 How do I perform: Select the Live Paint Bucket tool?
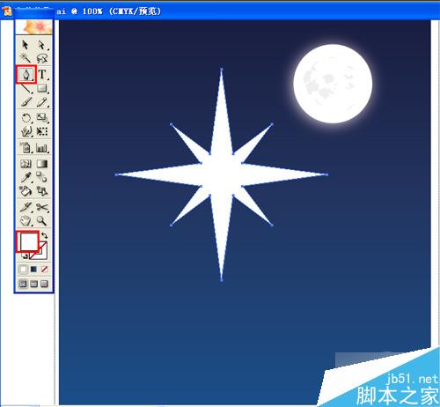click(26, 191)
